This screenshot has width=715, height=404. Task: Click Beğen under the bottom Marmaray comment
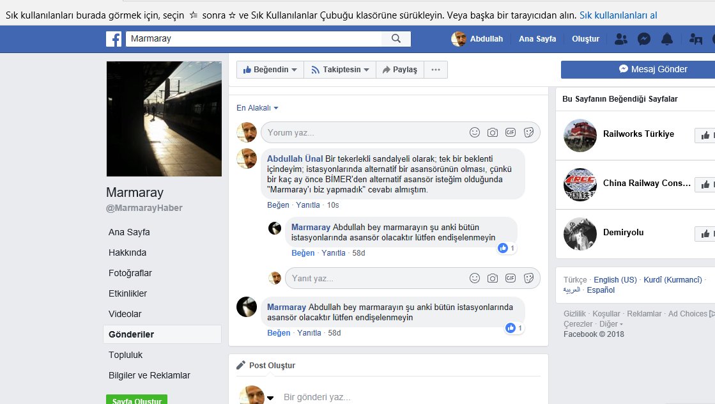[x=279, y=333]
